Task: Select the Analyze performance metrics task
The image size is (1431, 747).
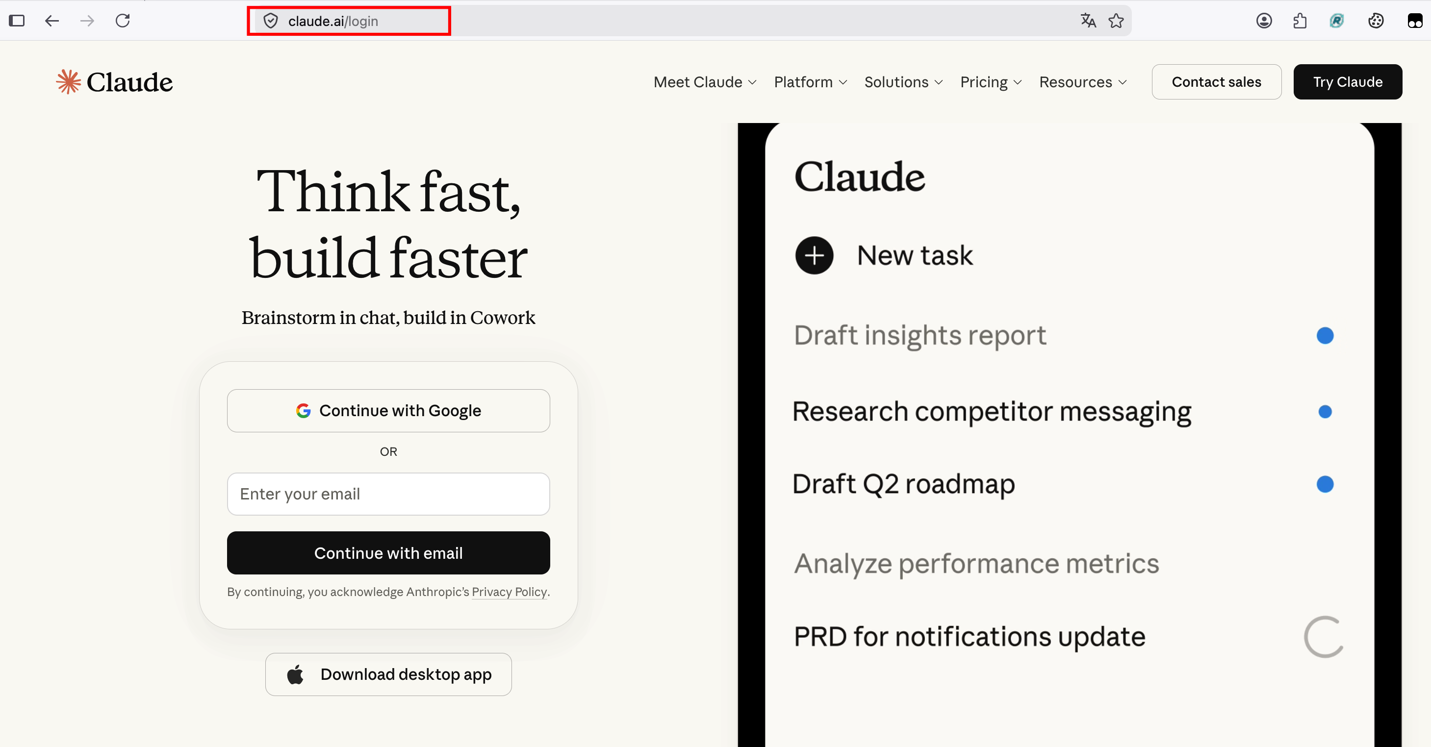Action: coord(976,564)
